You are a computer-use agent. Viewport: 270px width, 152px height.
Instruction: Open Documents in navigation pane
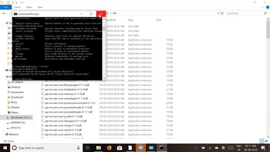[17, 92]
